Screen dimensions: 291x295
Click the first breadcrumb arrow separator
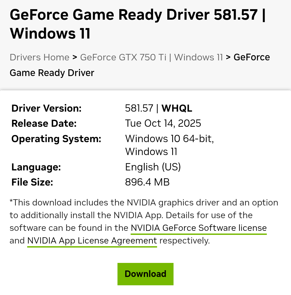(x=75, y=57)
